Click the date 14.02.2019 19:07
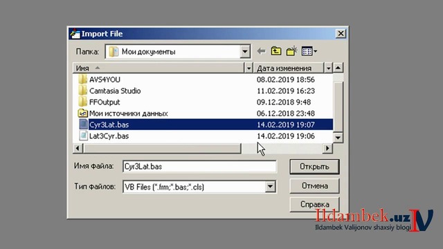443x249 pixels. tap(286, 124)
